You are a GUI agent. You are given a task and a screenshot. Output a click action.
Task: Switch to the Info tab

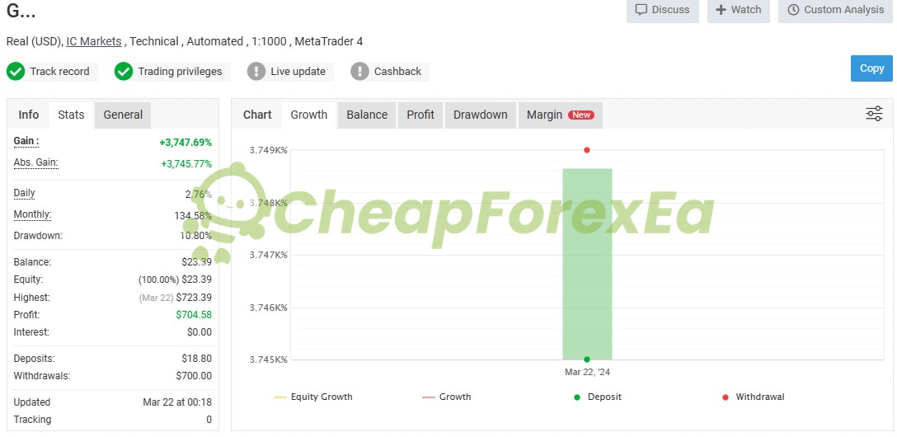pyautogui.click(x=29, y=115)
